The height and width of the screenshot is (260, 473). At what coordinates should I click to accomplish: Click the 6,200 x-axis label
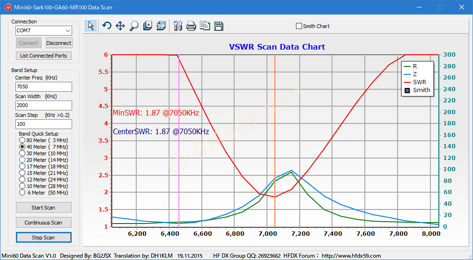136,233
